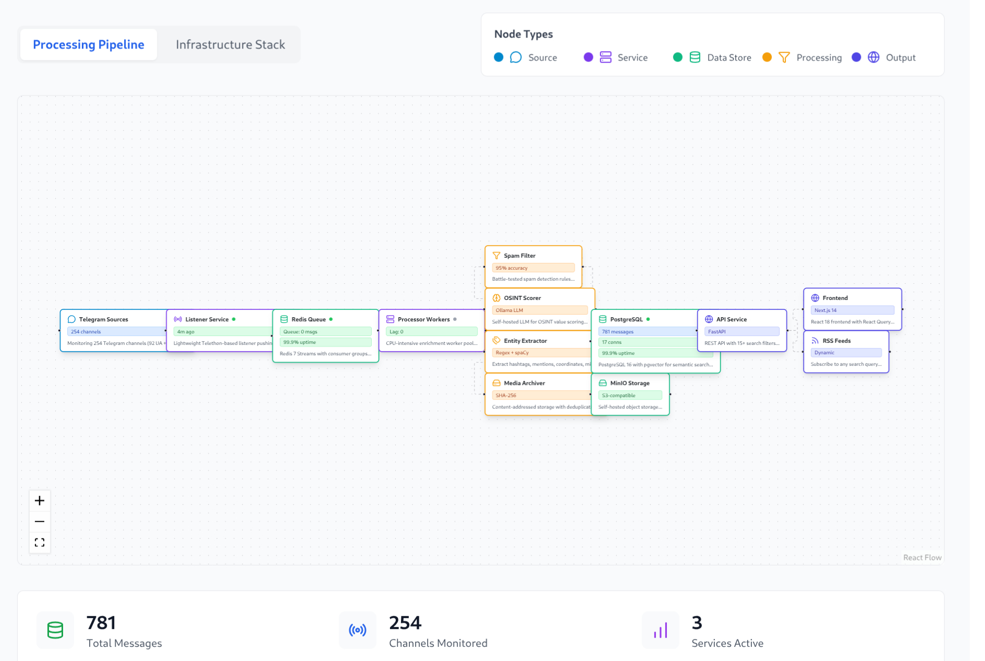The image size is (985, 661).
Task: Click the Media Archiver node icon
Action: [496, 383]
